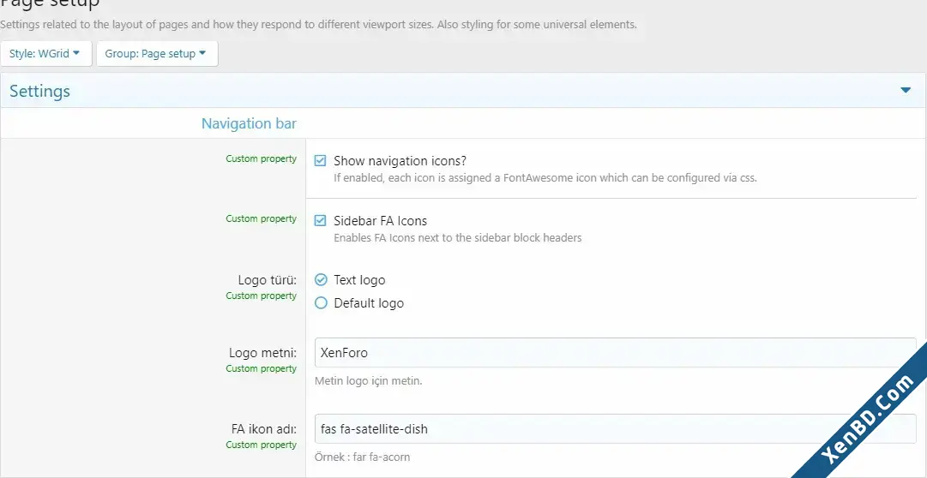This screenshot has height=478, width=927.
Task: Toggle the Sidebar FA Icons checkbox
Action: (x=321, y=221)
